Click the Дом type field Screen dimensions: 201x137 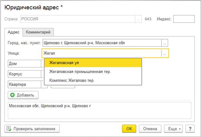coord(24,64)
